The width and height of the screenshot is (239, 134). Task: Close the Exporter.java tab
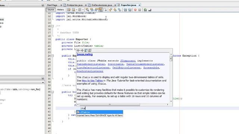pyautogui.click(x=139, y=5)
